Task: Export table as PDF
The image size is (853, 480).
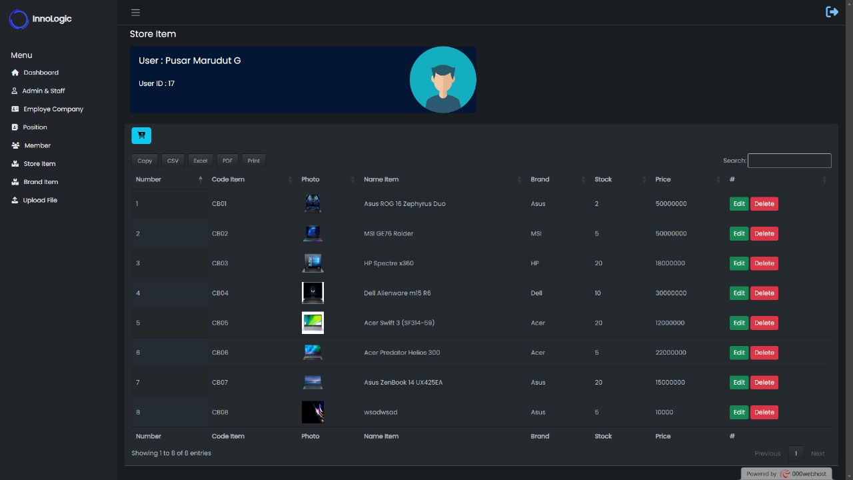Action: point(227,161)
